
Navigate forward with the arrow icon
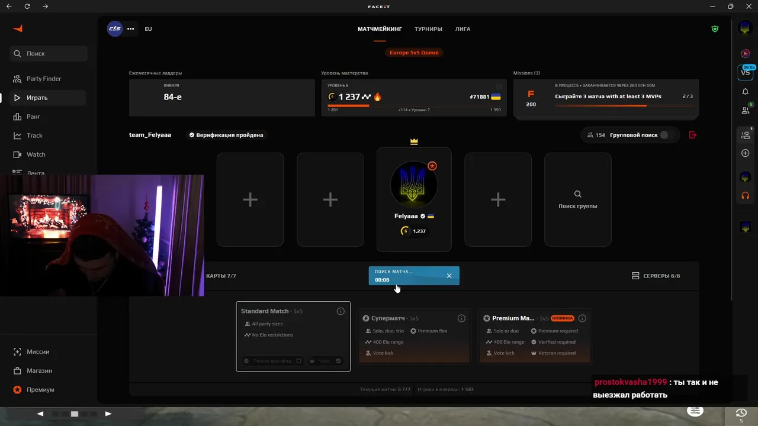click(46, 7)
